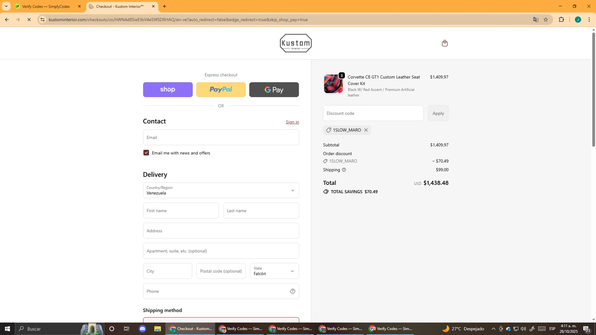Focus the Last name field
This screenshot has height=335, width=596.
click(x=261, y=210)
